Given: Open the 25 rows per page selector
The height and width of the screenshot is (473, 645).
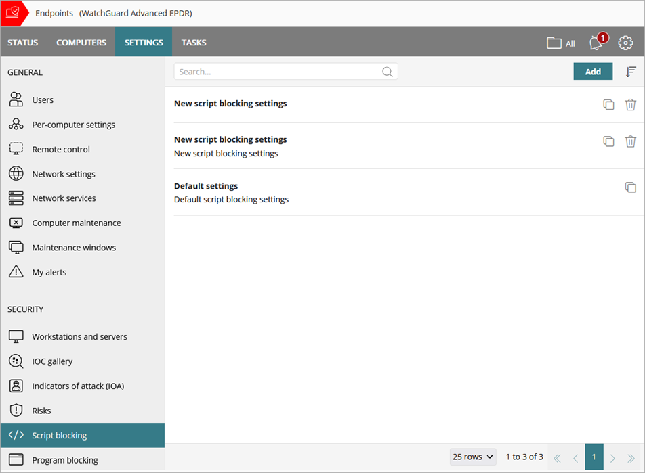Looking at the screenshot, I should click(472, 457).
